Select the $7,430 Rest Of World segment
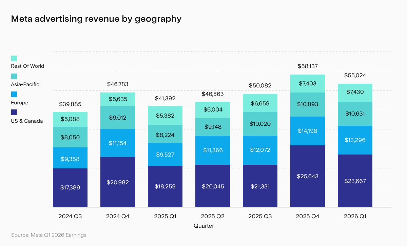Viewport: 407px width, 246px height. 355,93
